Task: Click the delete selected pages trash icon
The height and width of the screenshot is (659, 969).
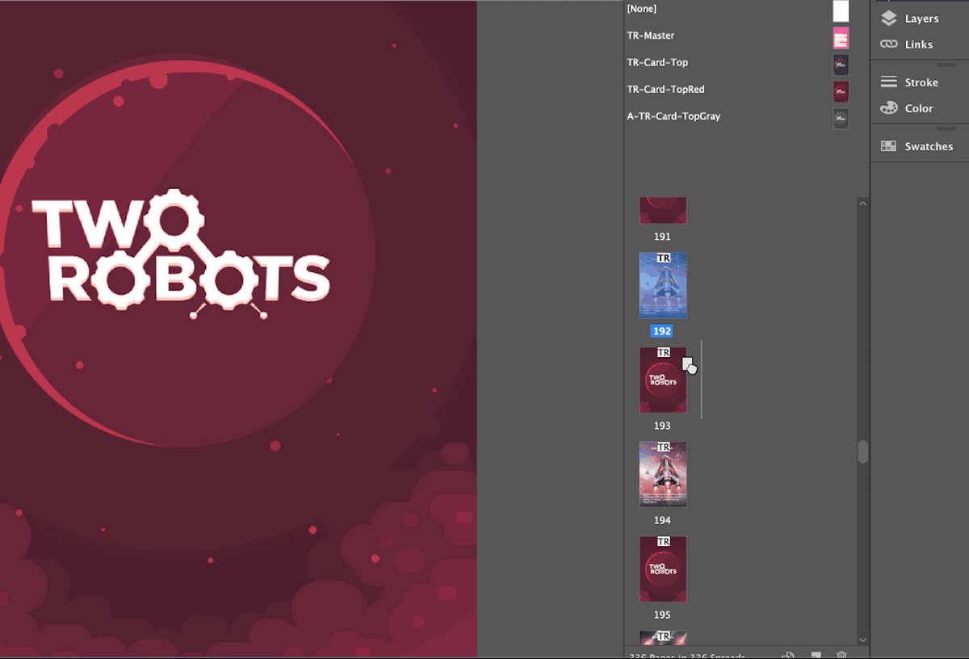Action: tap(841, 654)
